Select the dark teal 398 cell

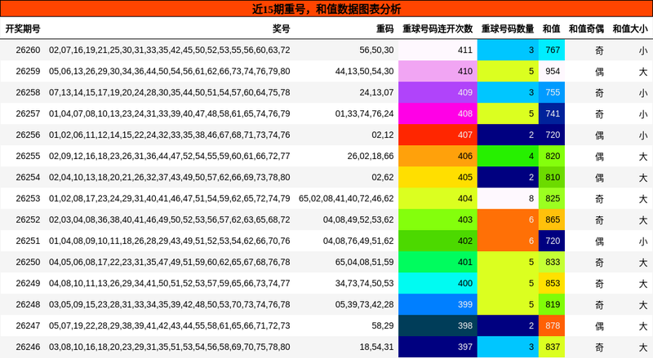[x=438, y=326]
